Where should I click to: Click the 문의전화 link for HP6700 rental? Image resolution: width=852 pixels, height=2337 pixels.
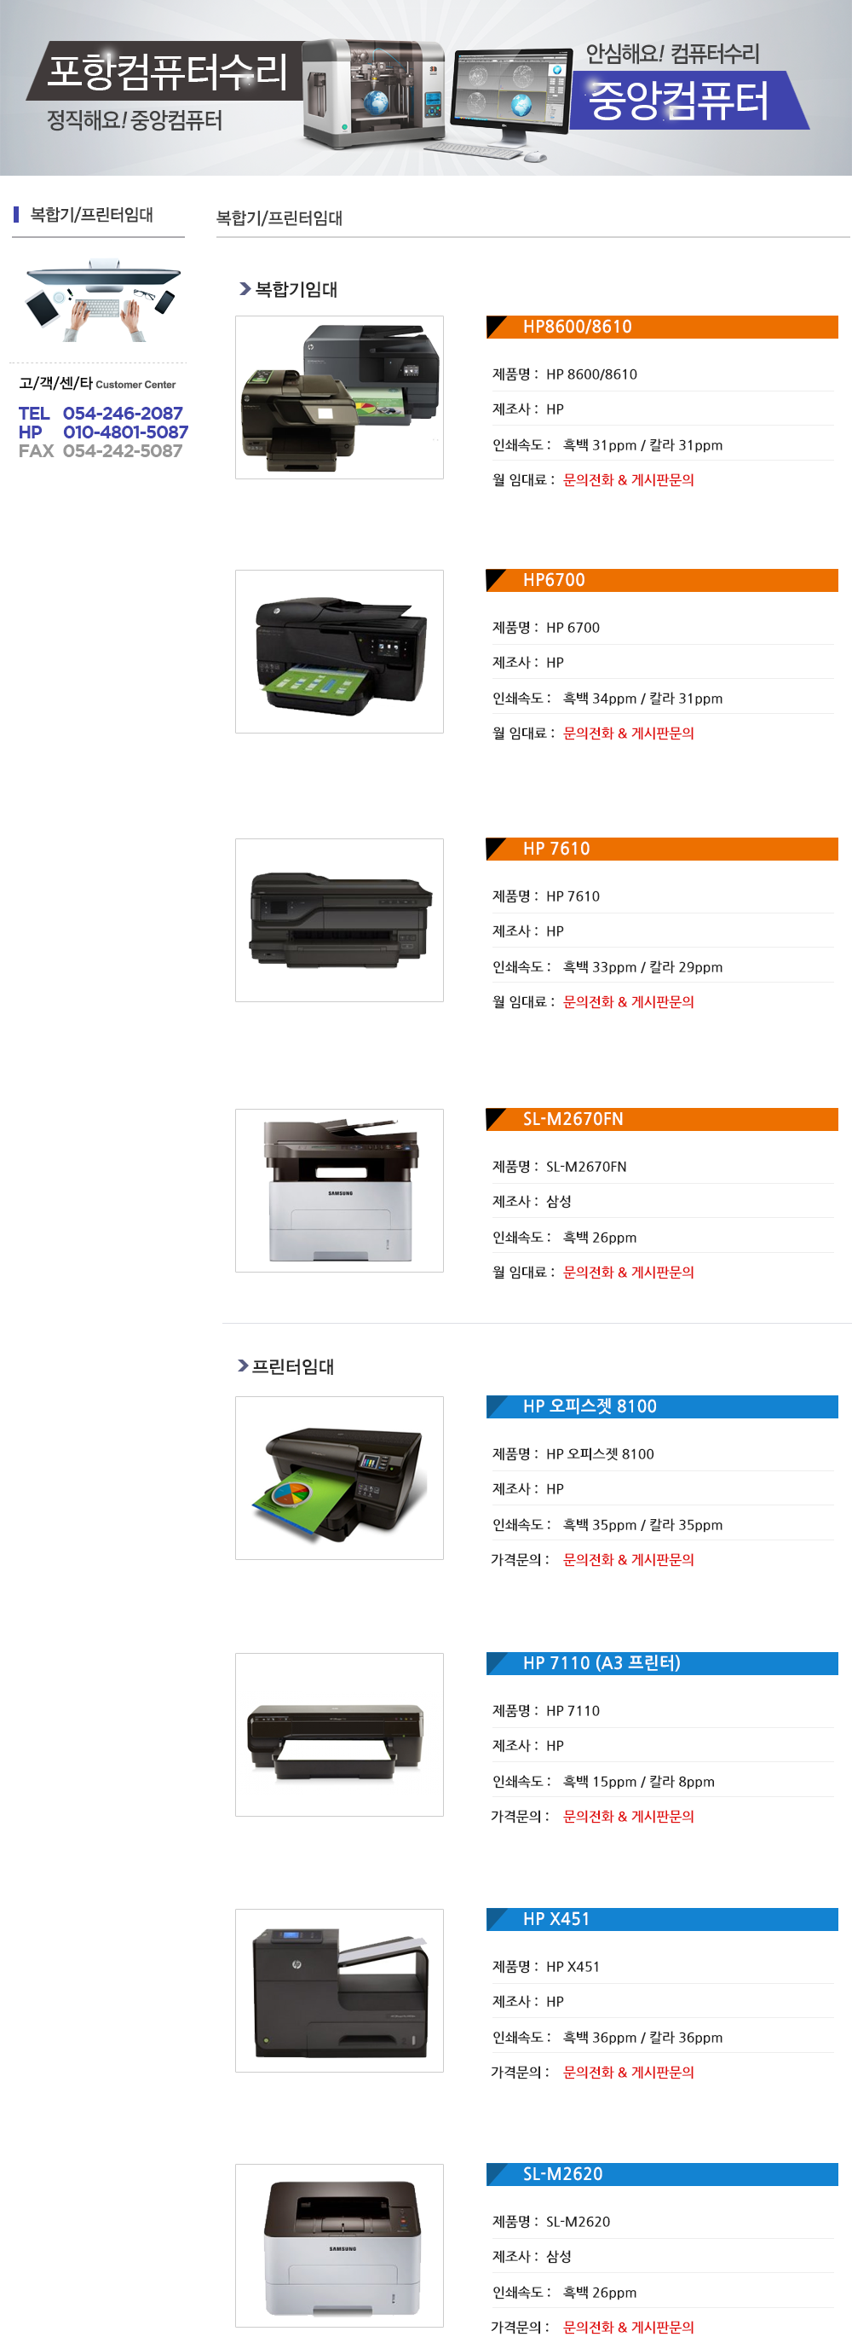pyautogui.click(x=628, y=733)
